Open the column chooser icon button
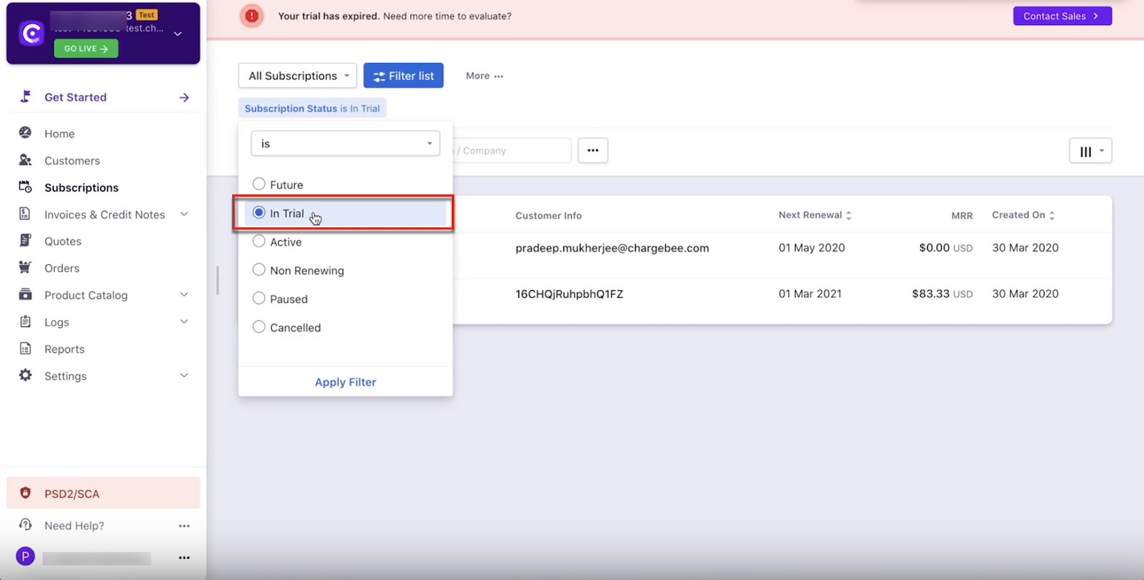1144x580 pixels. pos(1090,151)
